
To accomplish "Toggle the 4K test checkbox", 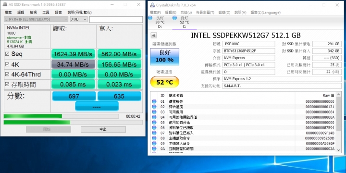I will coord(7,64).
